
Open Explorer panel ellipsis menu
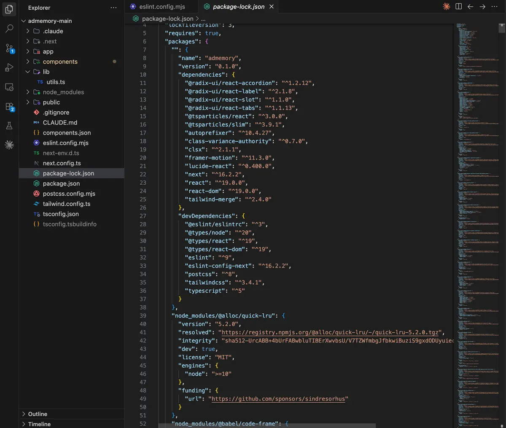pyautogui.click(x=113, y=8)
